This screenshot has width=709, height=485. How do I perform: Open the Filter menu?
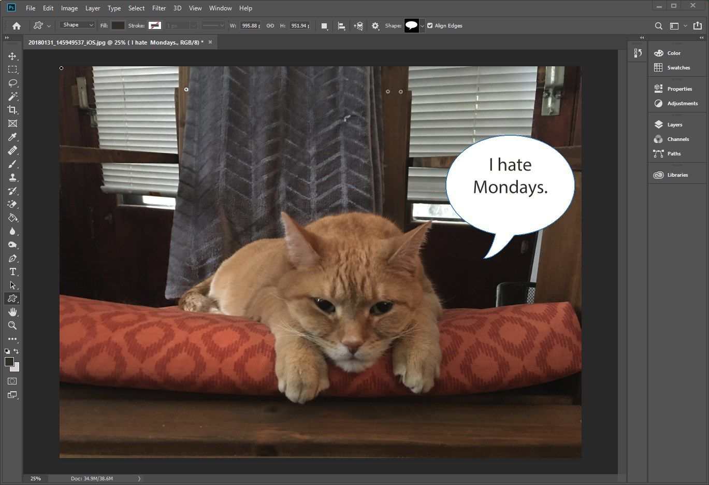(159, 8)
